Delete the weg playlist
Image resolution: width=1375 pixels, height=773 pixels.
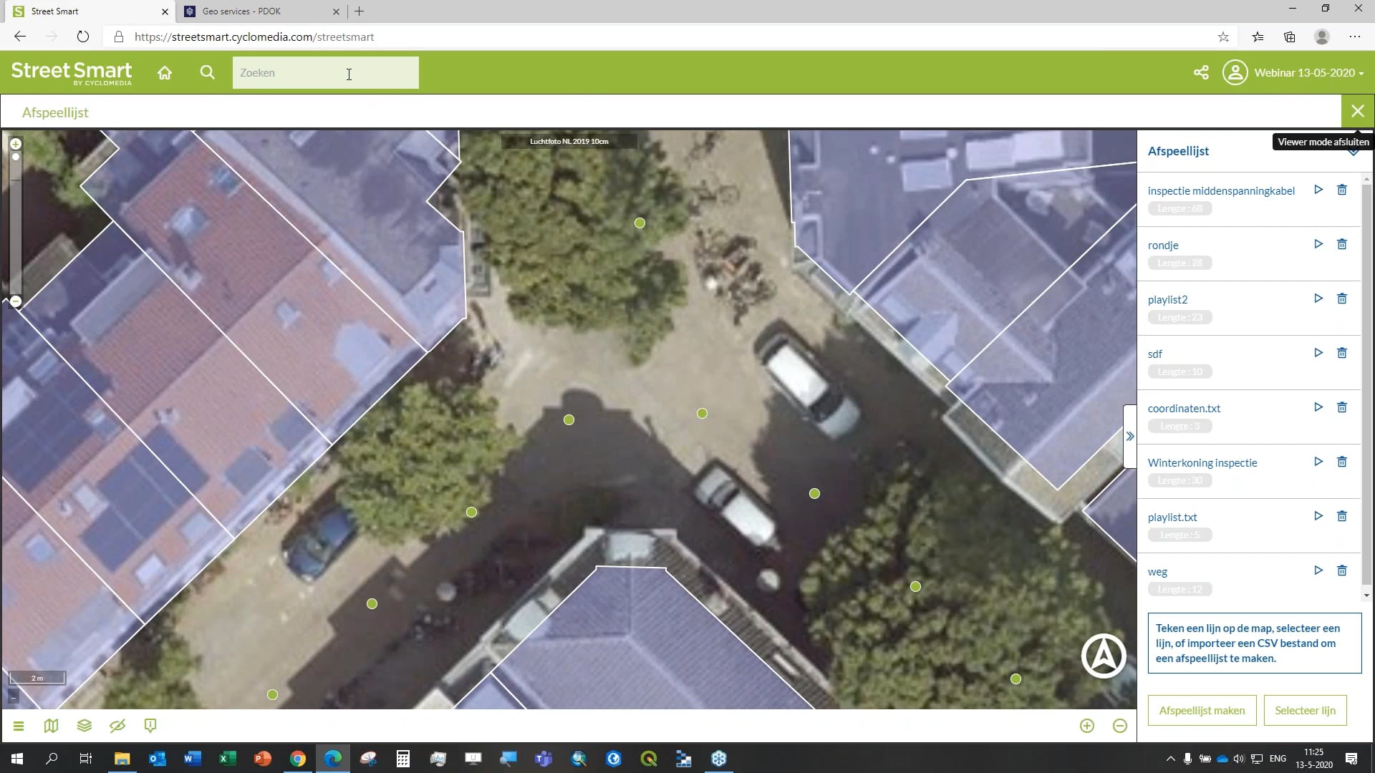tap(1342, 570)
